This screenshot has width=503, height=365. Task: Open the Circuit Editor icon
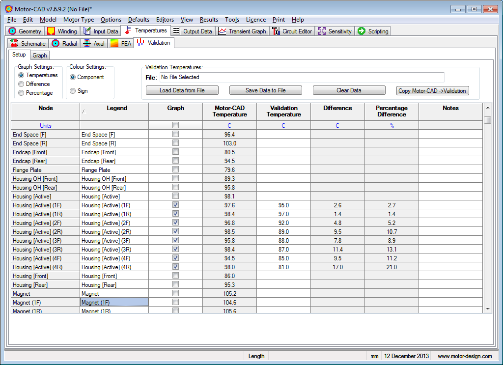(x=276, y=31)
